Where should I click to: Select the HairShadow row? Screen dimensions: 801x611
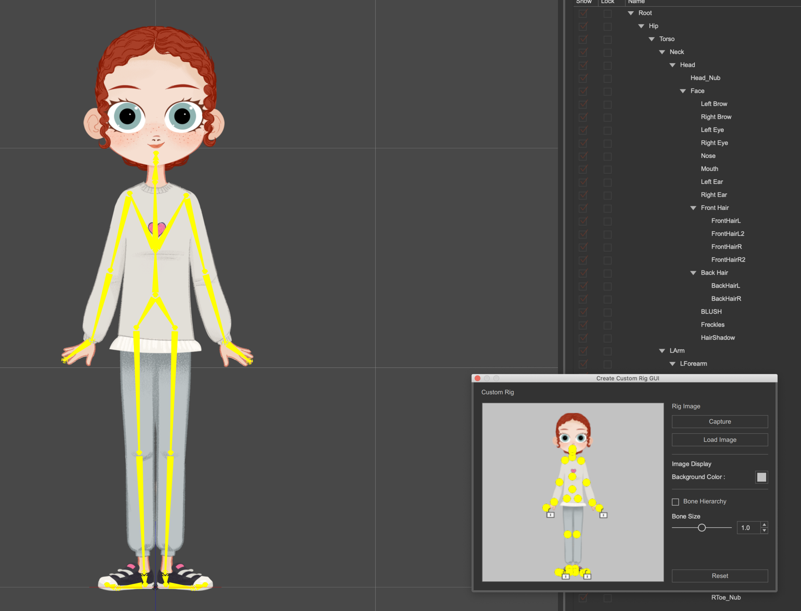click(718, 338)
